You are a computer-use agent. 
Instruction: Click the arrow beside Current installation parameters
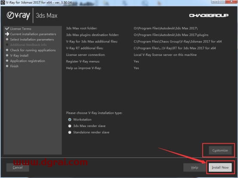tap(7, 34)
